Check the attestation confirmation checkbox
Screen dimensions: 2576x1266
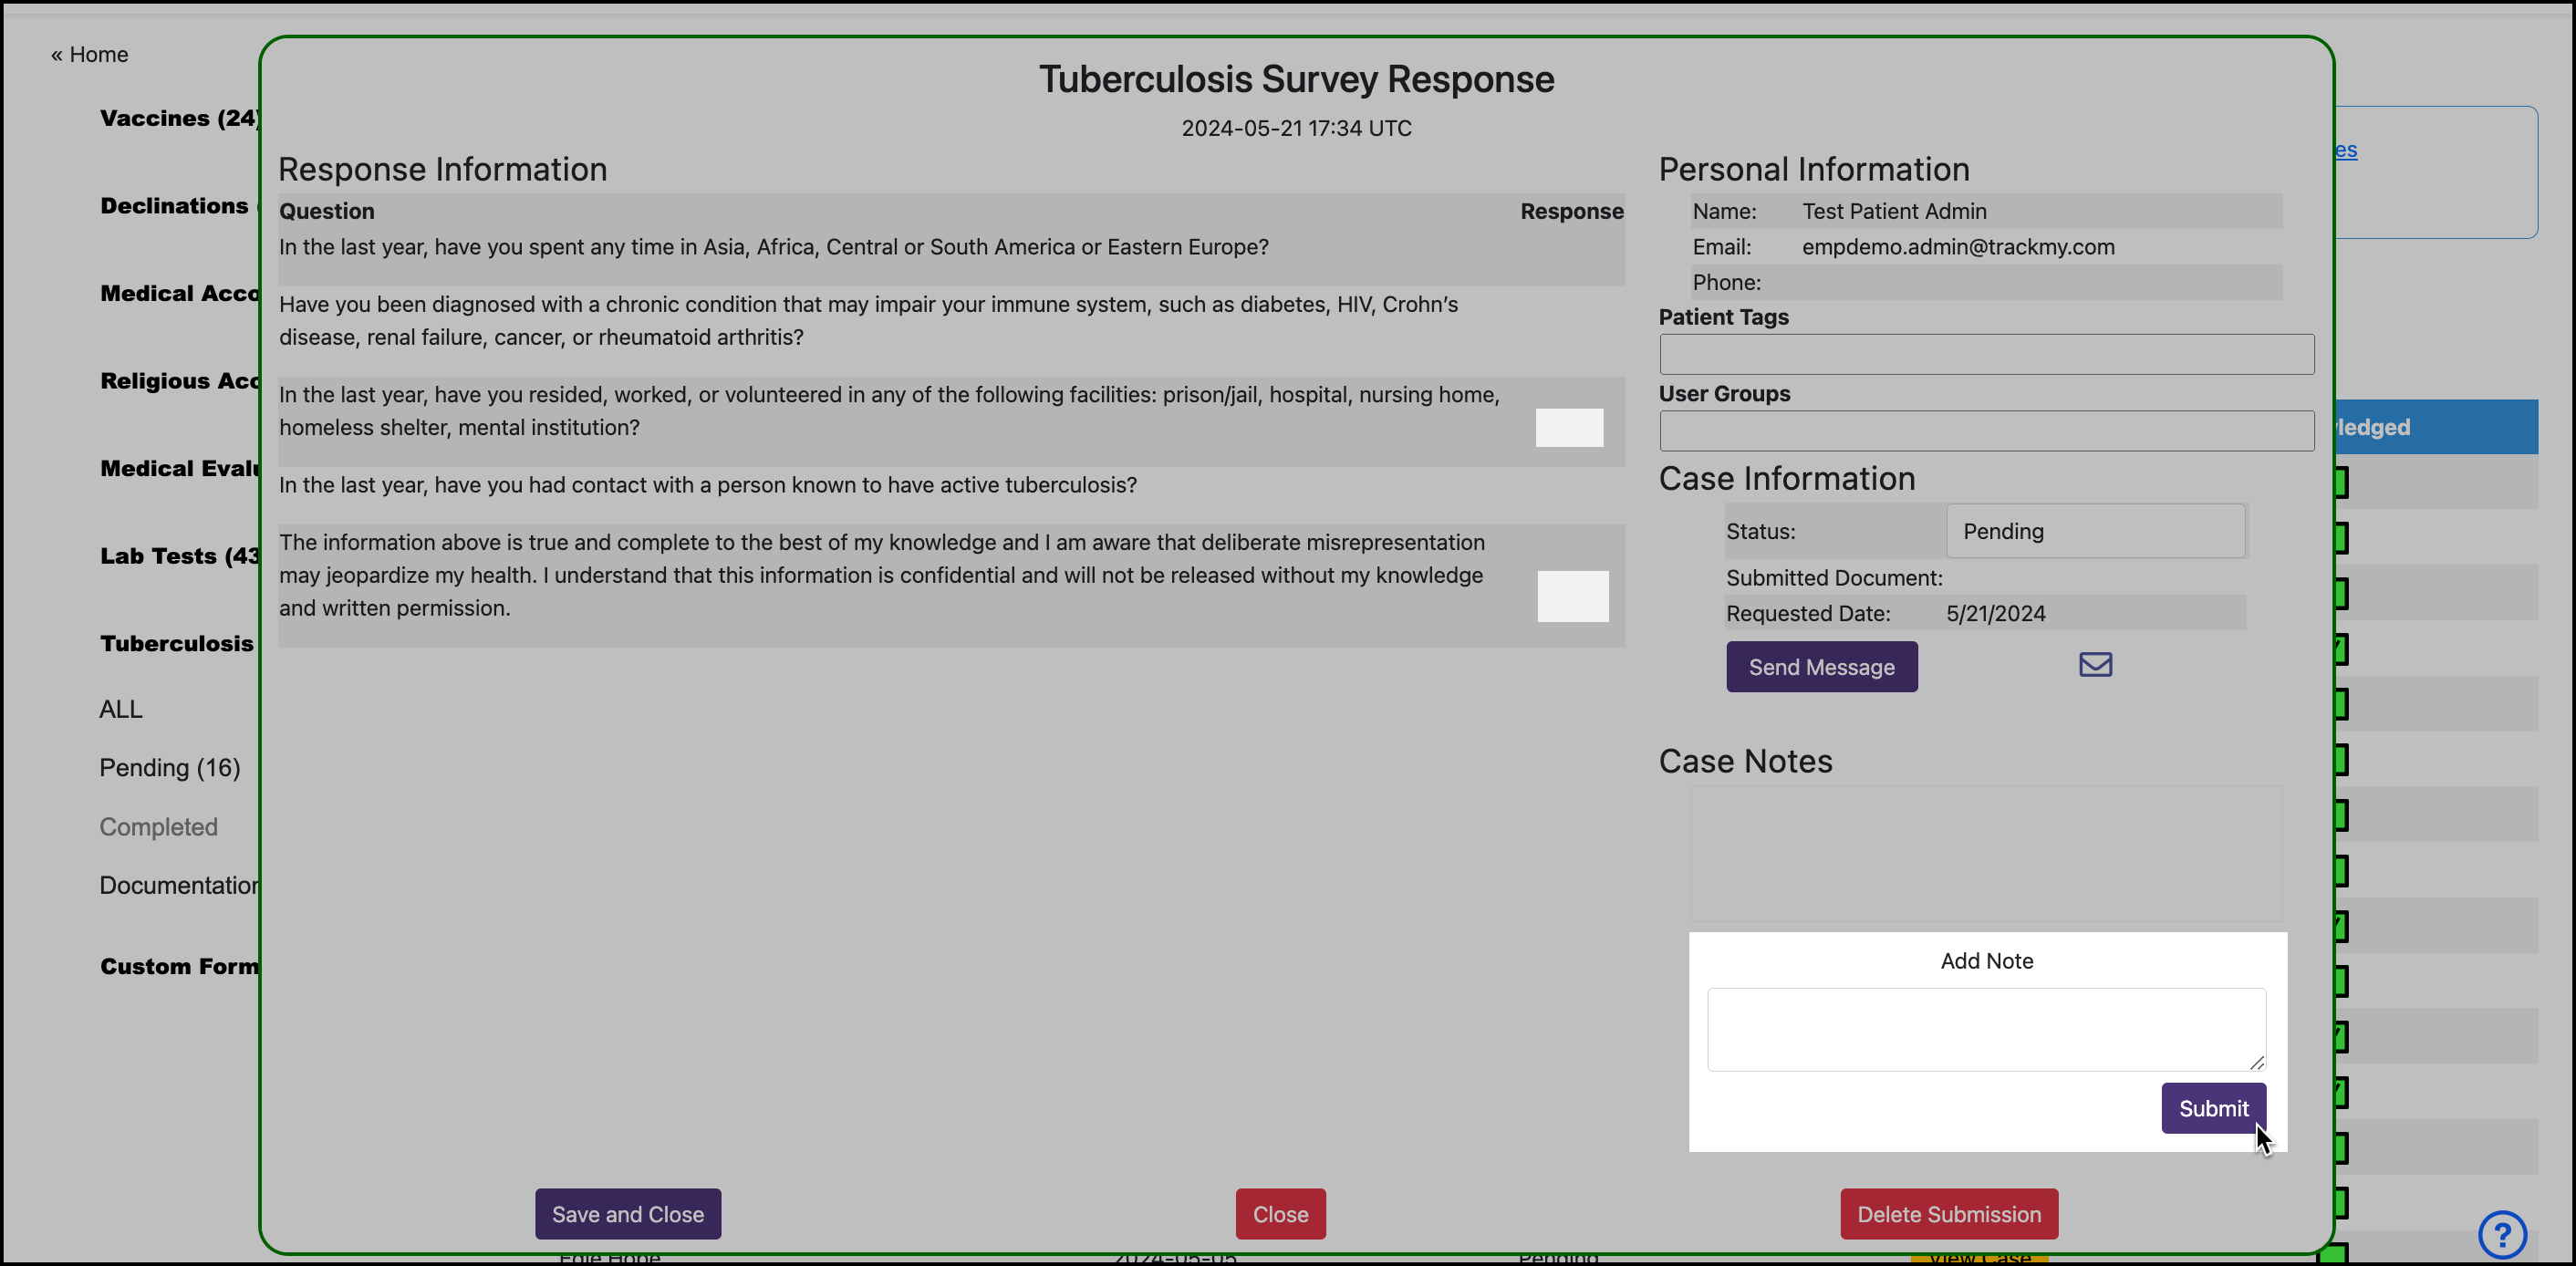tap(1571, 595)
